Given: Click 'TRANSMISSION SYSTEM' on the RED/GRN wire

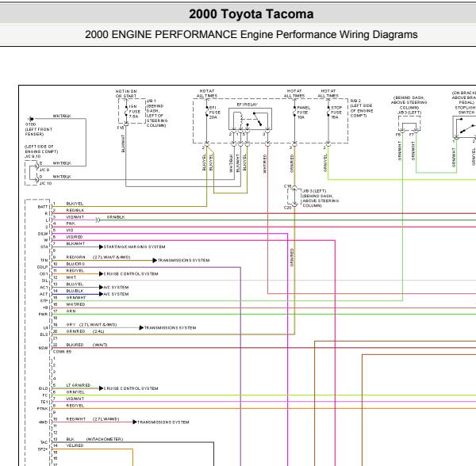Looking at the screenshot, I should 183,261.
